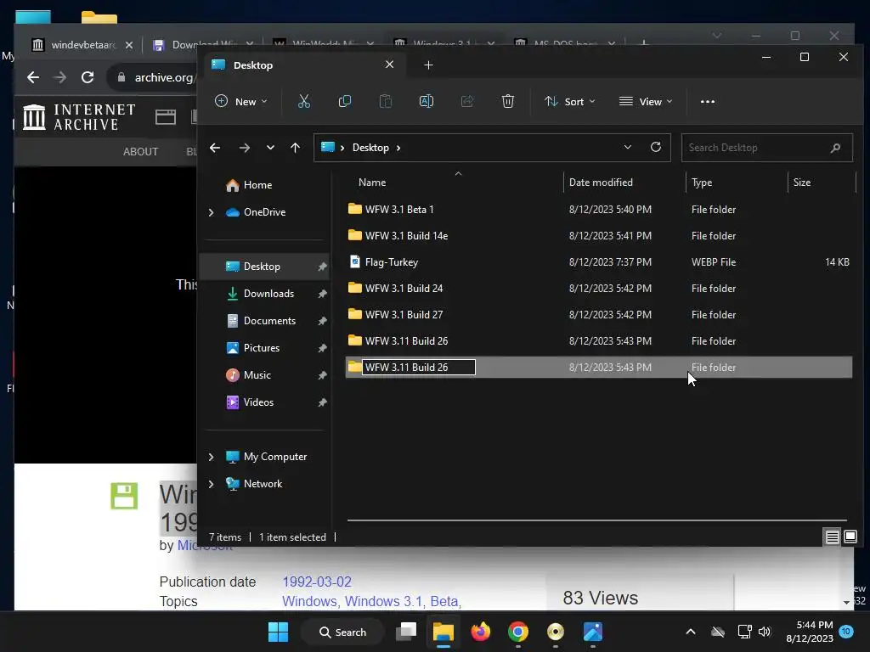The image size is (870, 652).
Task: Sort by Name column header
Action: [372, 183]
